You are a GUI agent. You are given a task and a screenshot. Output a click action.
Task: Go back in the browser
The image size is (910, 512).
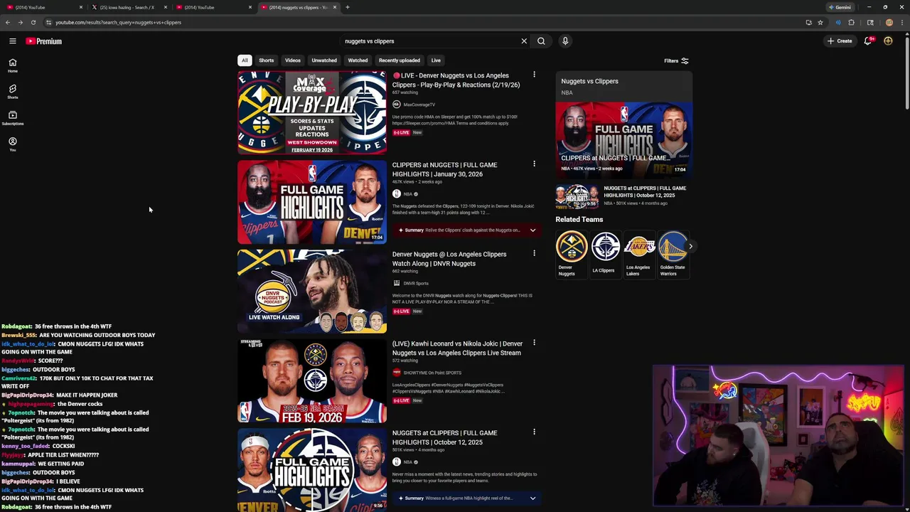[x=8, y=22]
